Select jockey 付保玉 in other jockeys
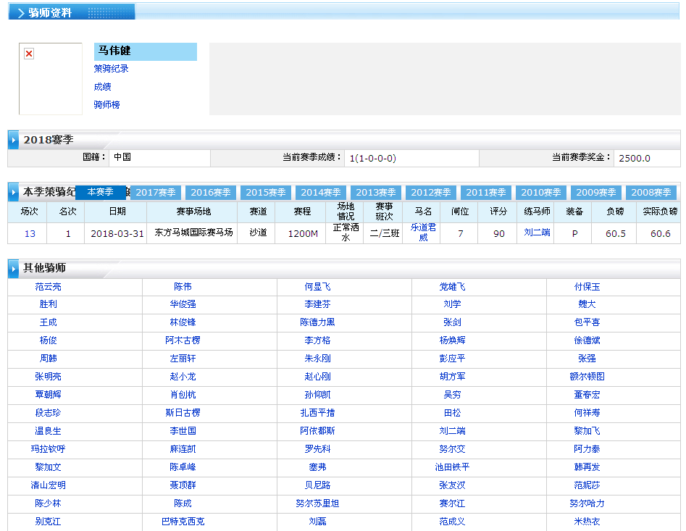The width and height of the screenshot is (686, 531). [587, 287]
